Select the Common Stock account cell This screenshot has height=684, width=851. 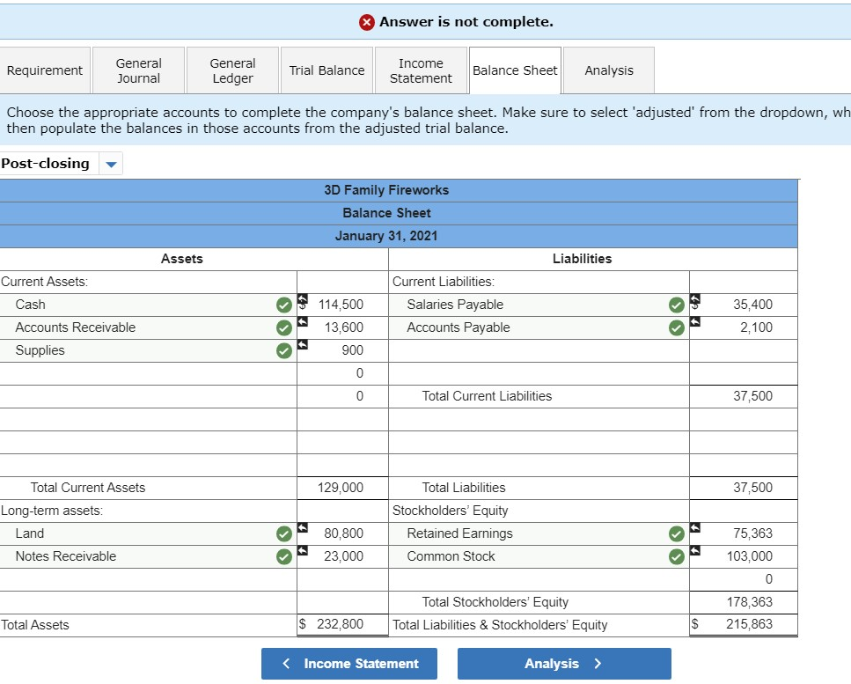[539, 557]
